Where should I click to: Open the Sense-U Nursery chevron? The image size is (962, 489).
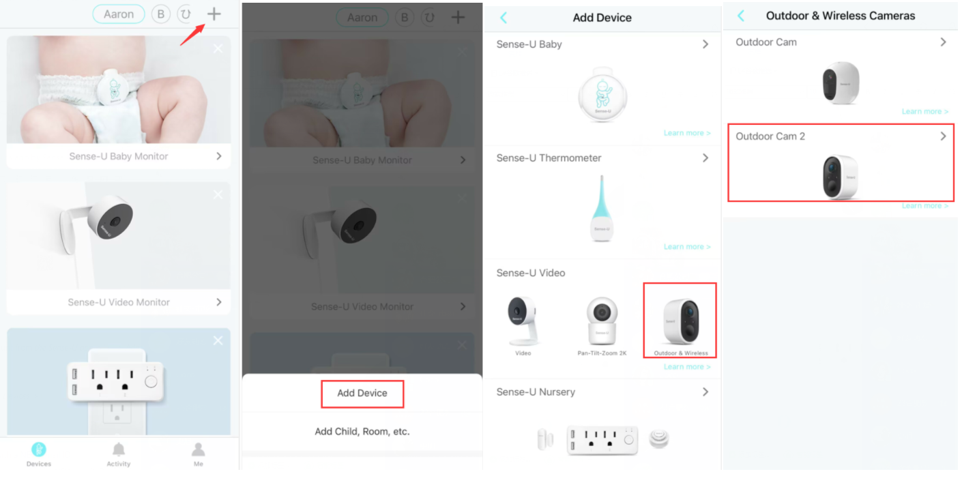tap(705, 392)
